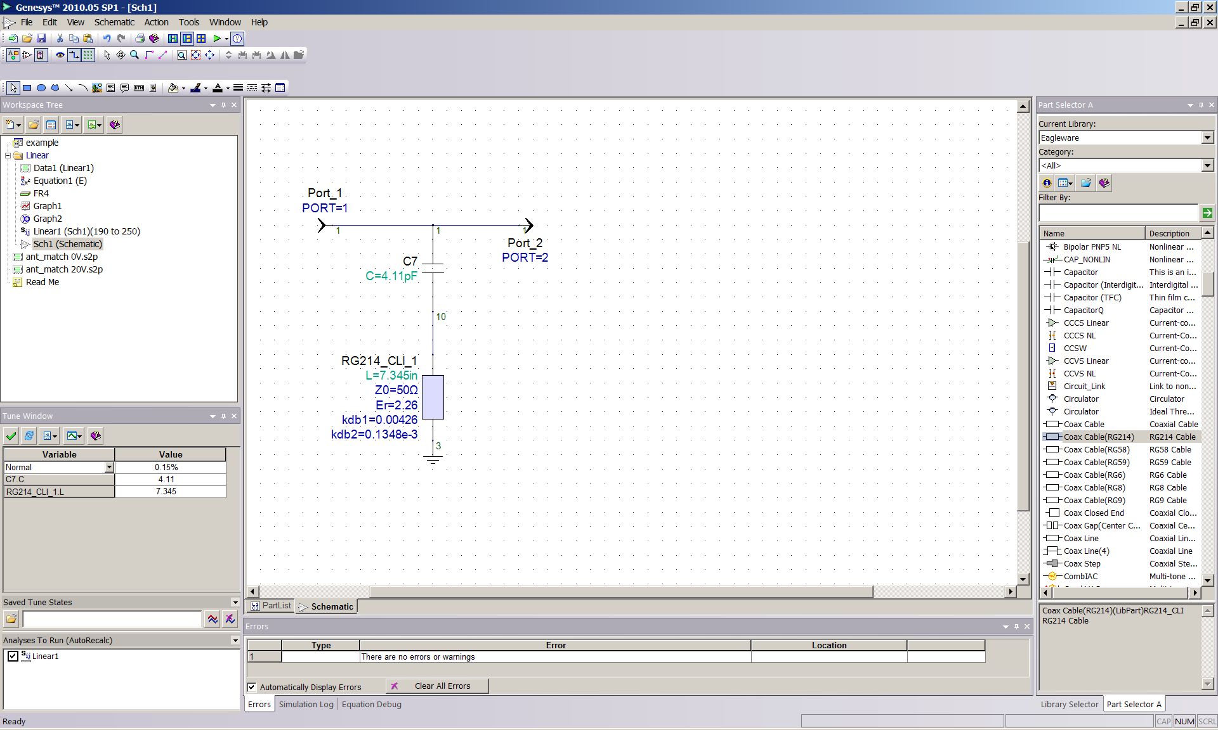This screenshot has height=730, width=1218.
Task: Open the Category All dropdown
Action: pyautogui.click(x=1207, y=166)
